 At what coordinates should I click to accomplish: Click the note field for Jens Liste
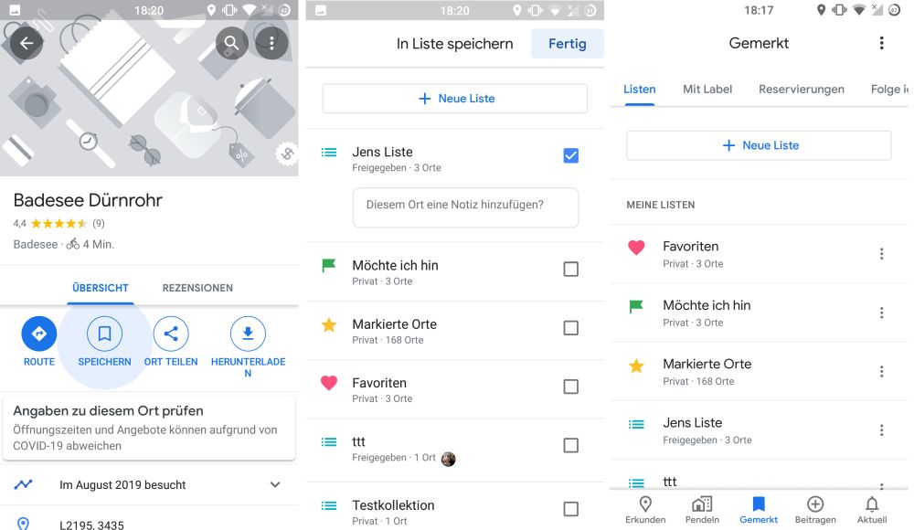click(465, 206)
